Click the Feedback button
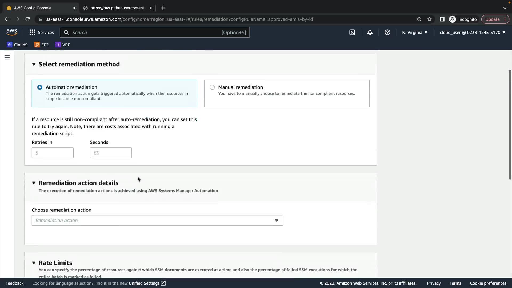The width and height of the screenshot is (512, 288). pos(15,283)
